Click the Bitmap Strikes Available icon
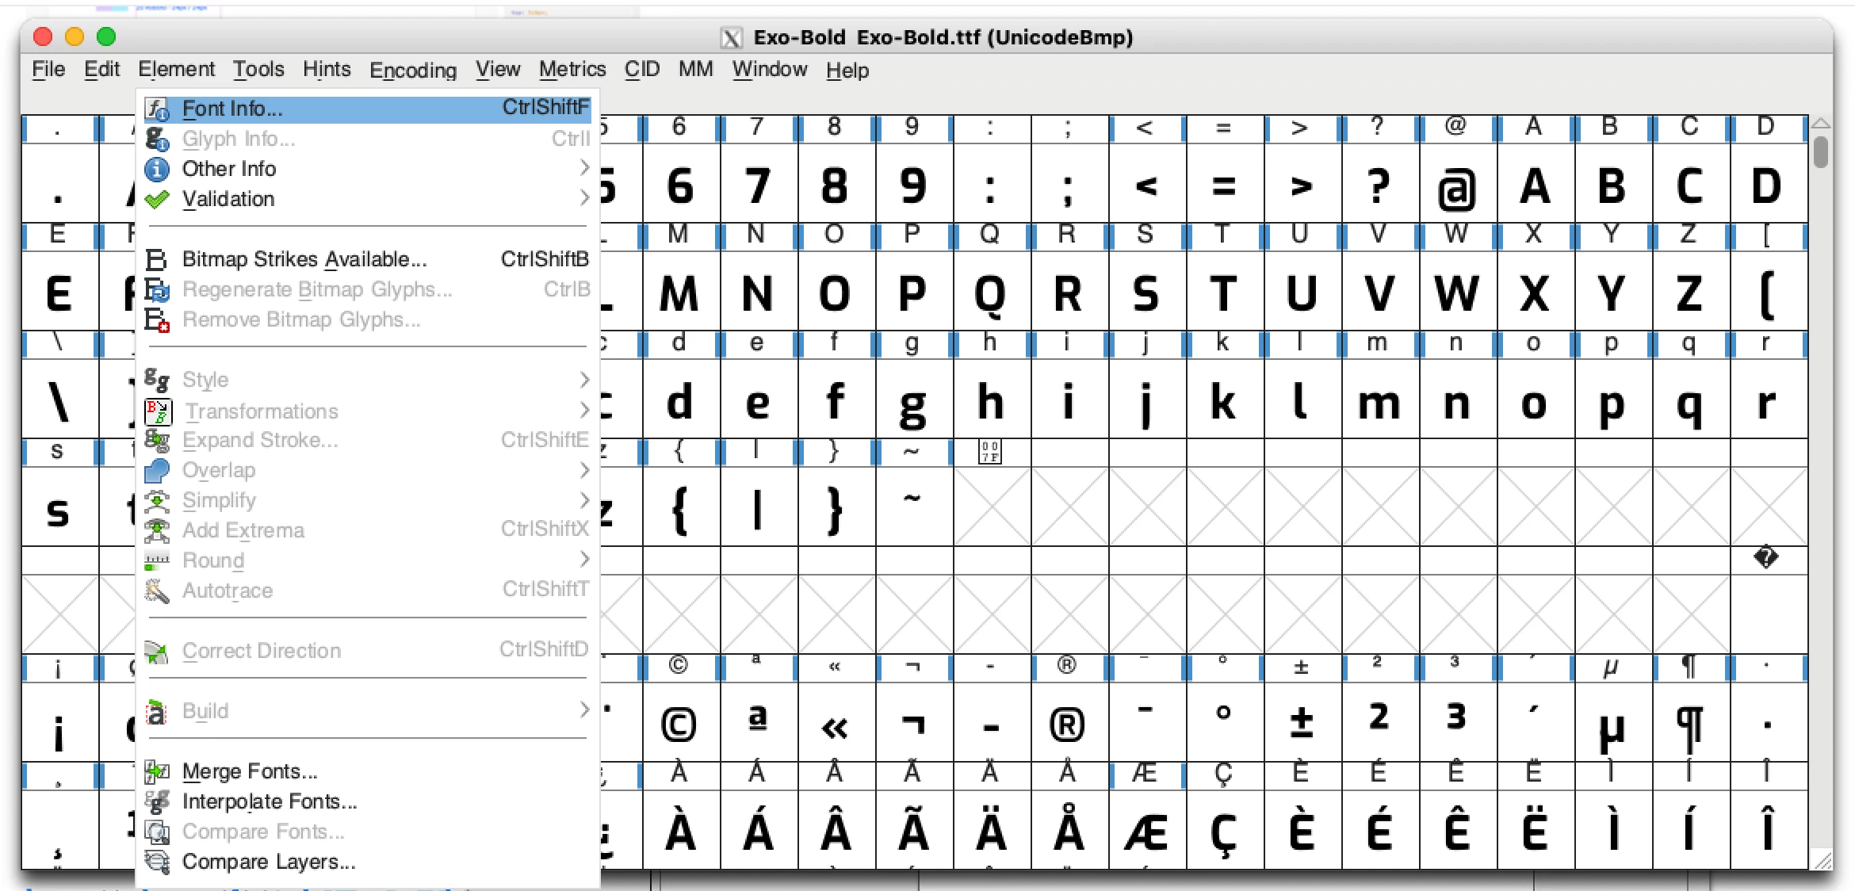Screen dimensions: 1855x891 tap(157, 259)
